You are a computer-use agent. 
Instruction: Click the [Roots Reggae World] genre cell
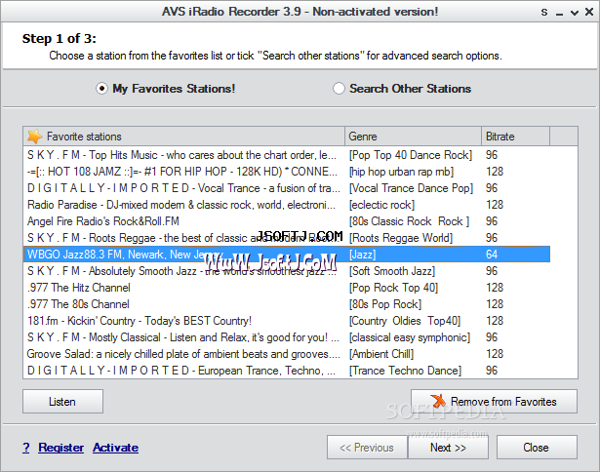click(x=401, y=238)
